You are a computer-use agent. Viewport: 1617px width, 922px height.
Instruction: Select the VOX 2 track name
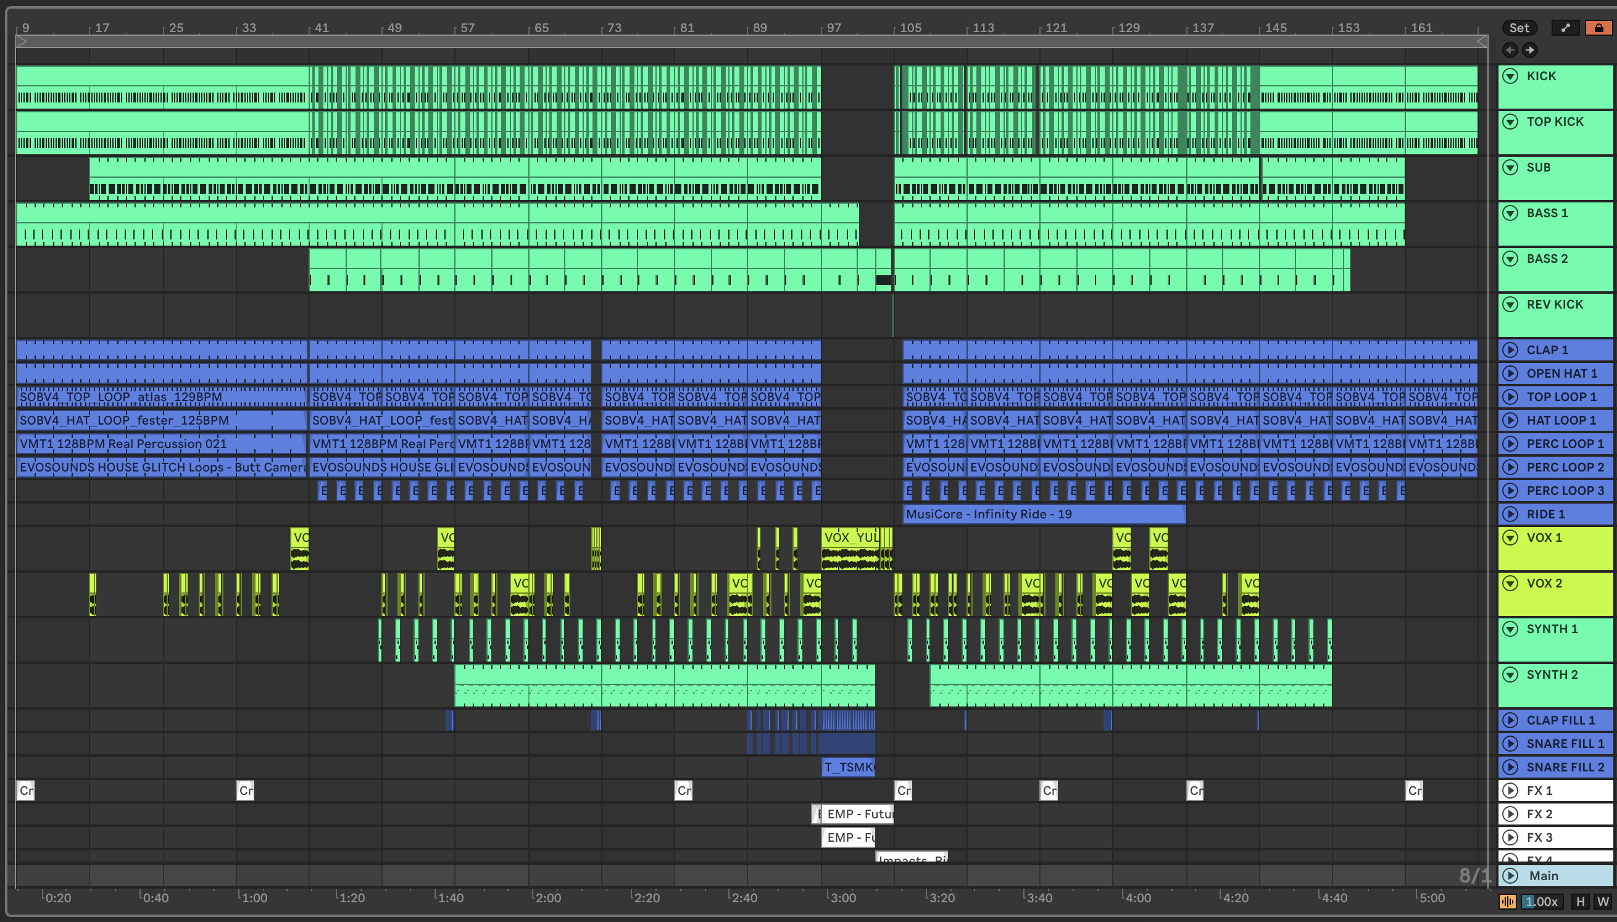[1544, 583]
